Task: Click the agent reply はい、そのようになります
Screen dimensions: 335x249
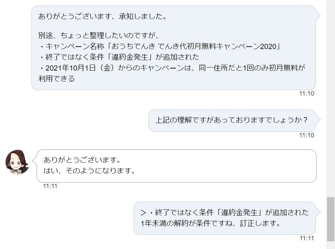Action: click(x=89, y=171)
